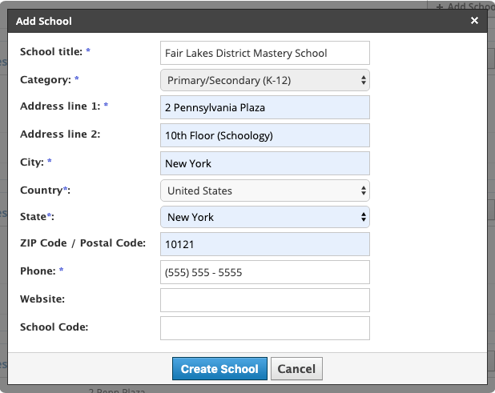Click the empty Website field
Image resolution: width=495 pixels, height=393 pixels.
(265, 300)
